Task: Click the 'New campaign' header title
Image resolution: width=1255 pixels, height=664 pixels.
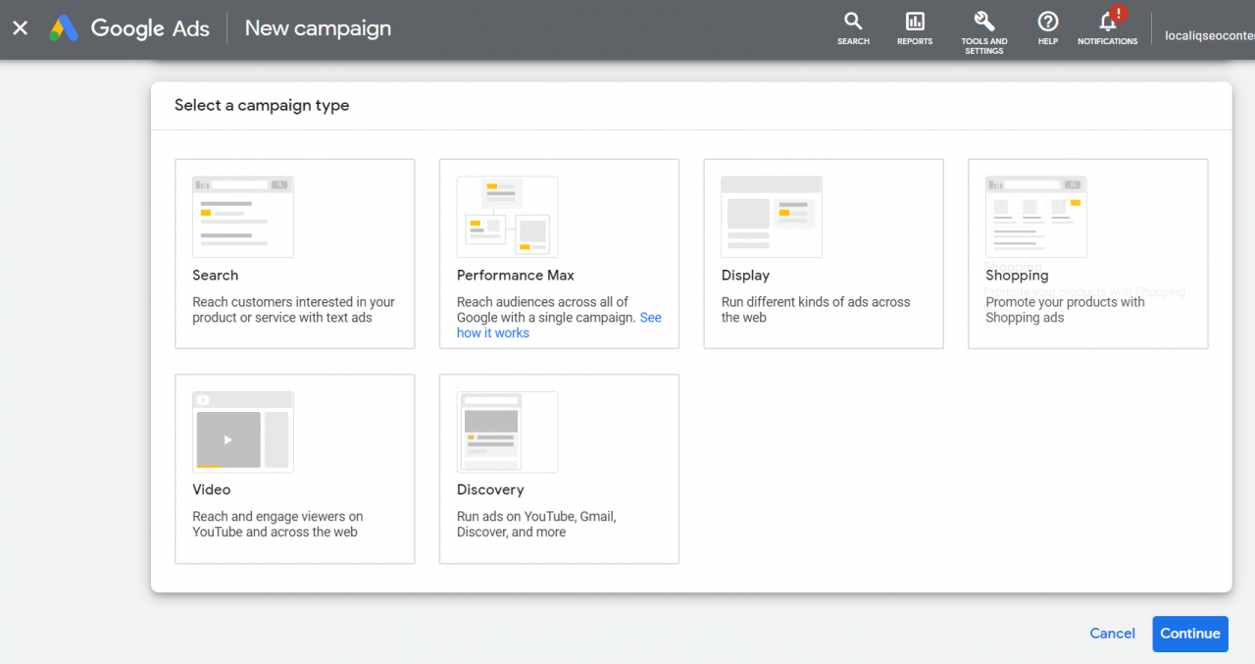Action: pos(318,28)
